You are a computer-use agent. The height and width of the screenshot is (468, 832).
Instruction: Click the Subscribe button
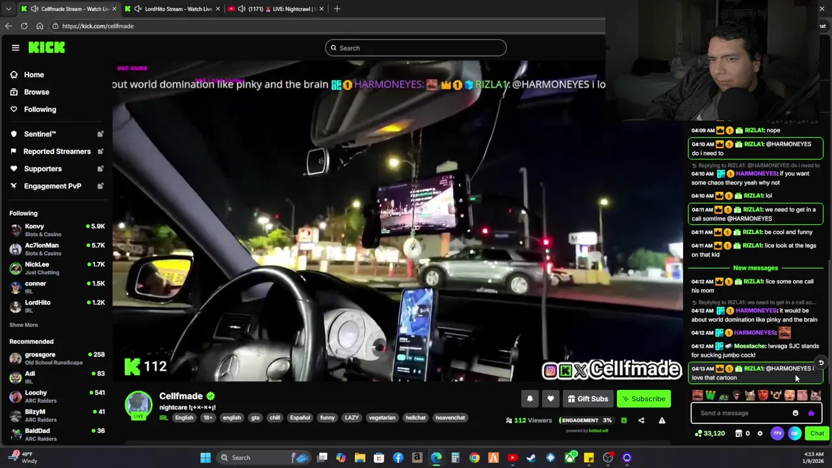(643, 399)
